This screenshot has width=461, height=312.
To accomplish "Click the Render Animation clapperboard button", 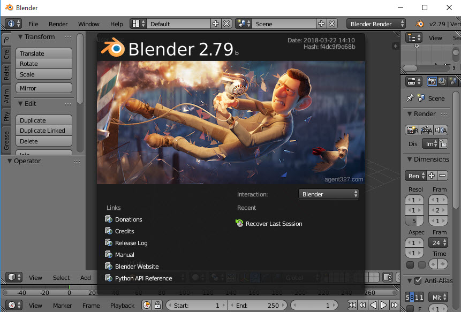I will tap(426, 130).
